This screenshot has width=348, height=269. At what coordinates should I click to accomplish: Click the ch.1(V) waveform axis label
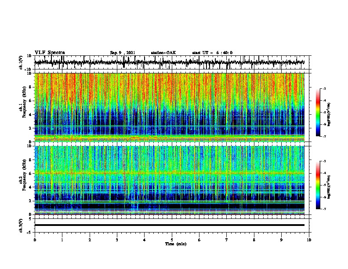pos(21,62)
